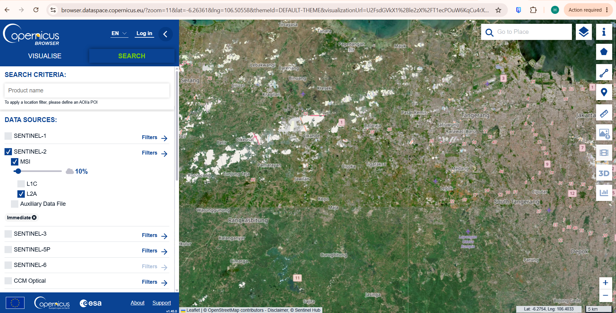
Task: Open the download image tool
Action: click(x=604, y=133)
